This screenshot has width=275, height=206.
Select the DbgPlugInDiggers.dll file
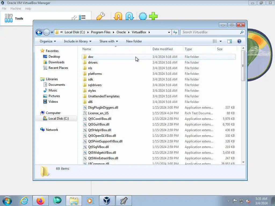[158, 108]
